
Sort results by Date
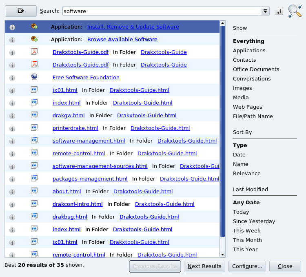pyautogui.click(x=239, y=154)
